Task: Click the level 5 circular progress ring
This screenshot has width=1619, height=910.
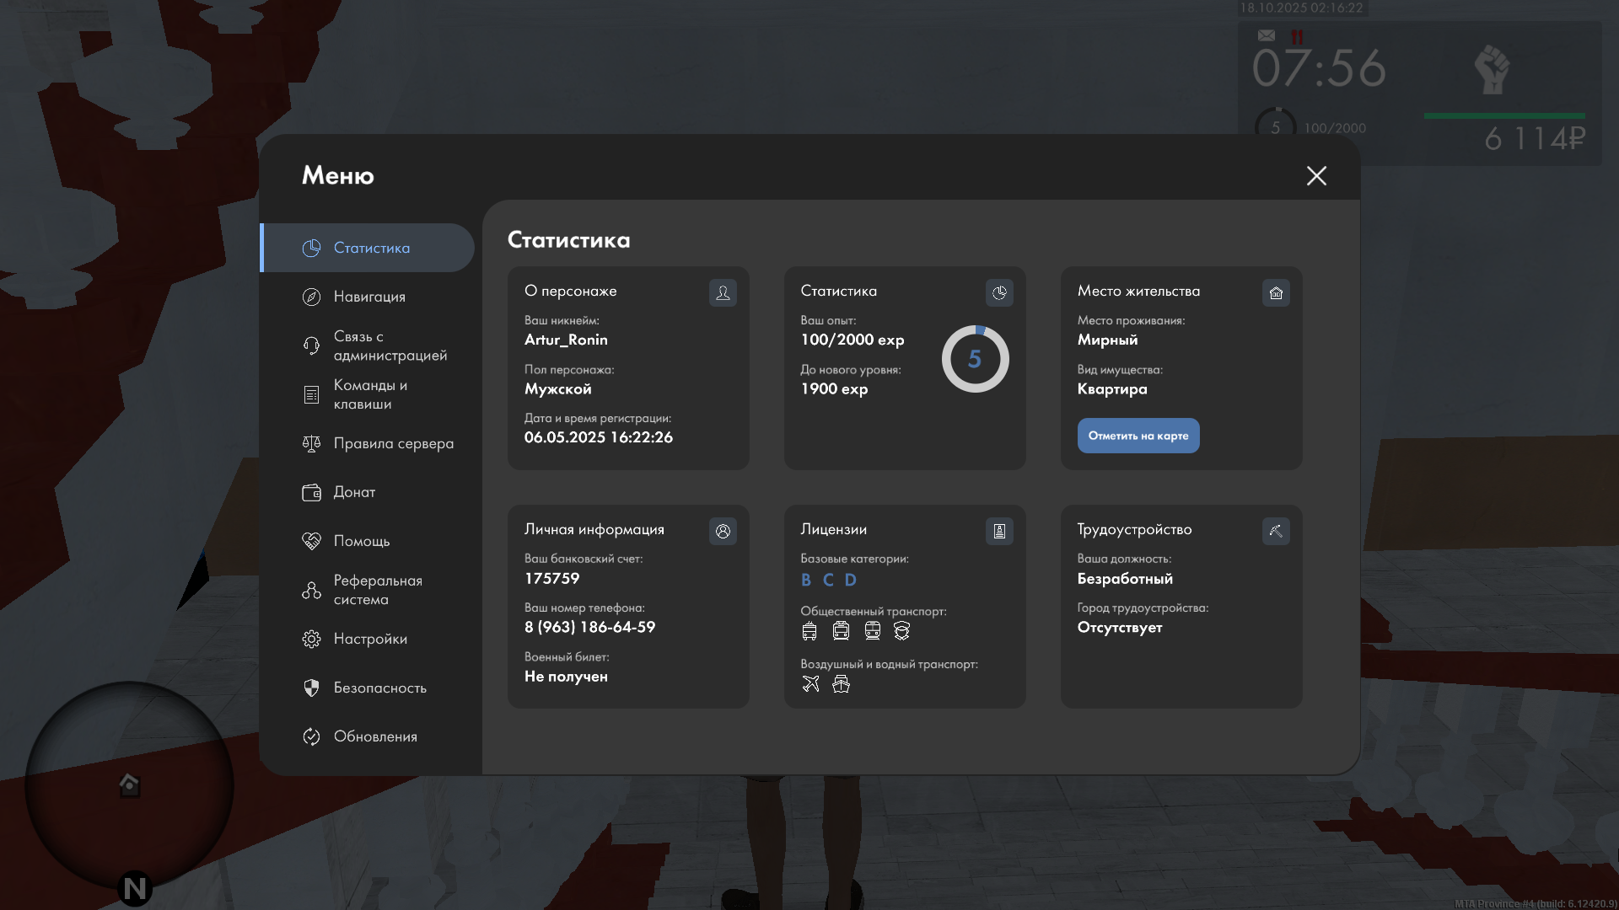Action: [975, 359]
